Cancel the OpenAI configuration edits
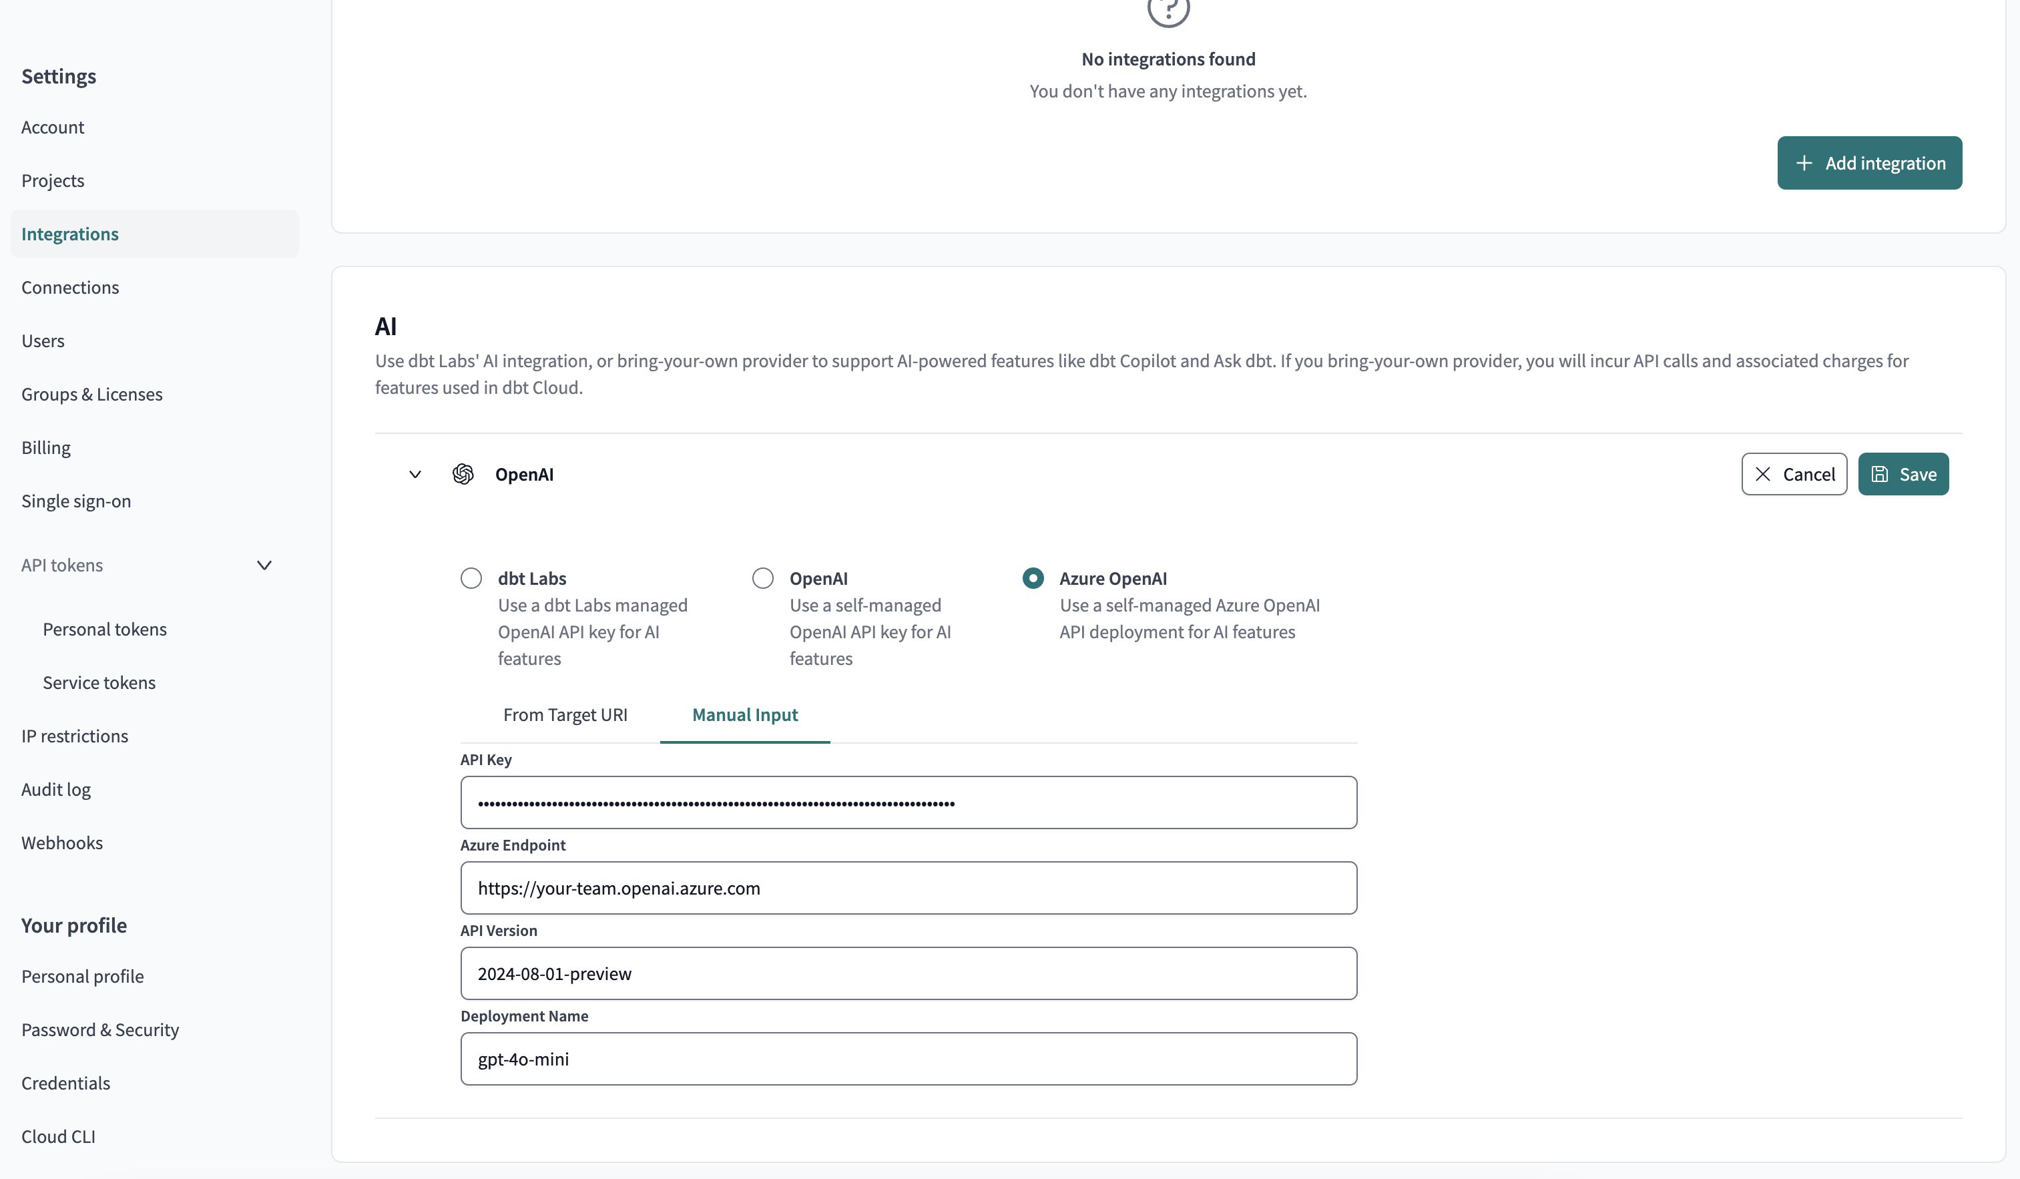The image size is (2020, 1179). 1794,475
